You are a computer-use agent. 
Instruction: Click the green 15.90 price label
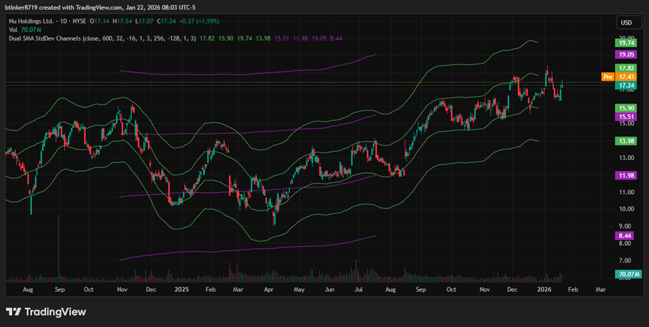pyautogui.click(x=625, y=108)
